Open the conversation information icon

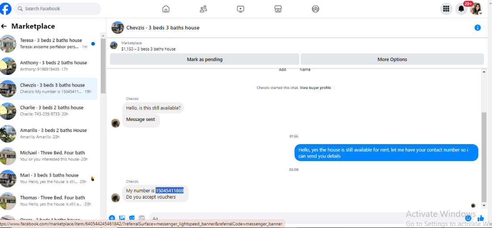478,28
